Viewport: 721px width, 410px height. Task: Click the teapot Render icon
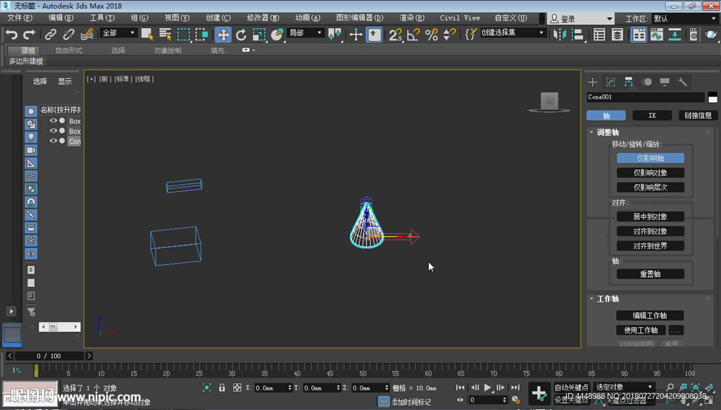(x=711, y=34)
